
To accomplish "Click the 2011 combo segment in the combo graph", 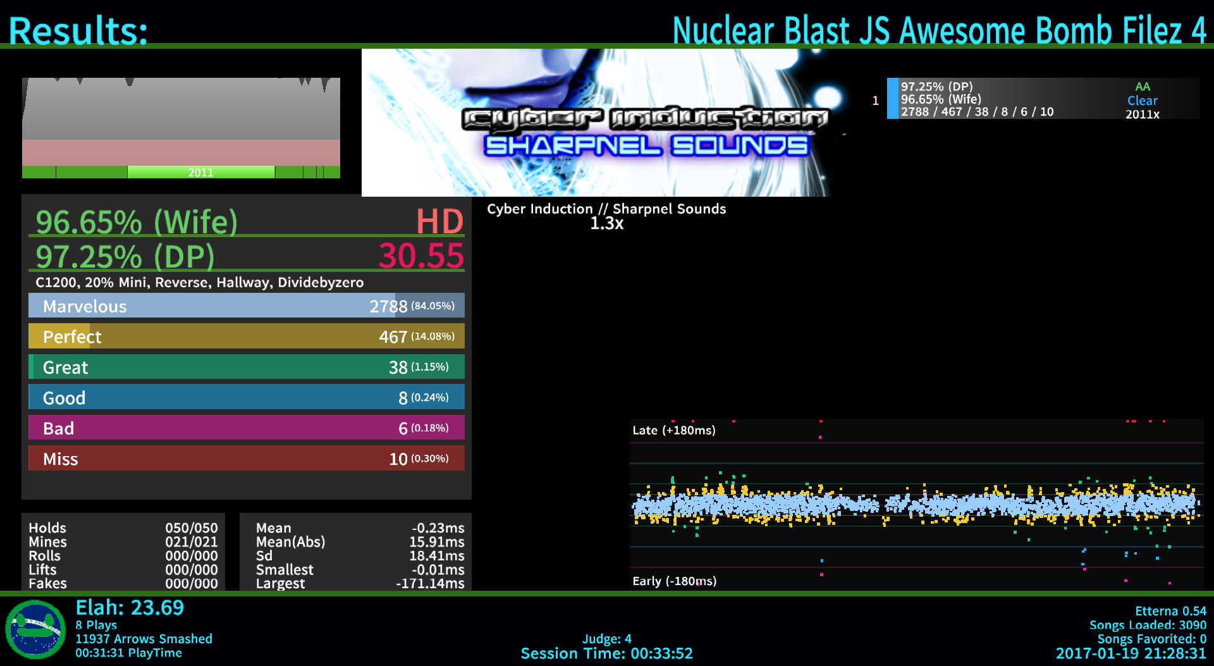I will tap(200, 172).
